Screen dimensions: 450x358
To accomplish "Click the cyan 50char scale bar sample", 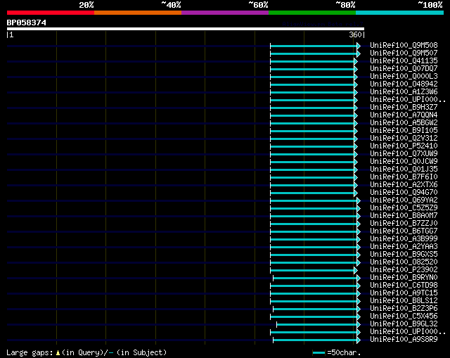I will pos(319,353).
